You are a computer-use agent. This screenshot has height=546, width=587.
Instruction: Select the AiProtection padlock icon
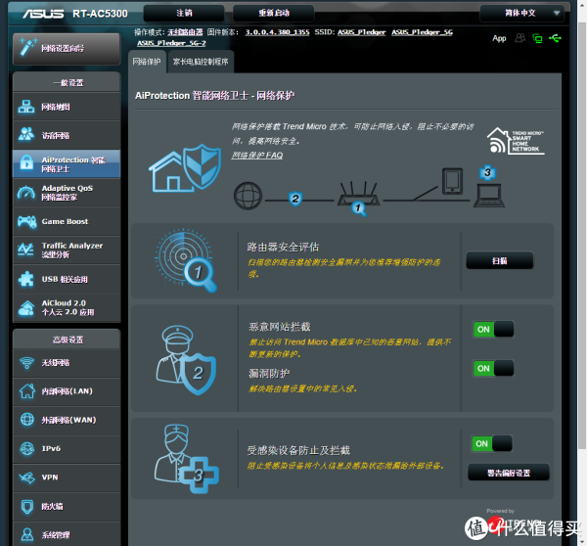[x=26, y=163]
